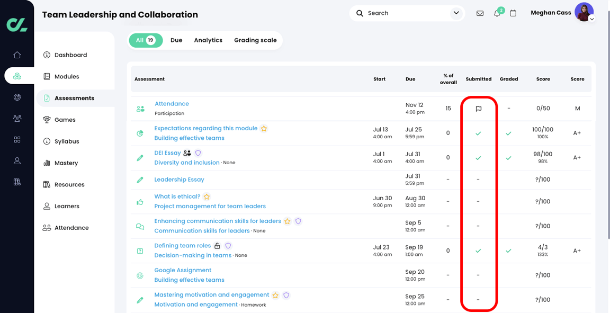Viewport: 610px width, 313px height.
Task: Click the pencil icon beside Leadership Essay
Action: point(139,180)
